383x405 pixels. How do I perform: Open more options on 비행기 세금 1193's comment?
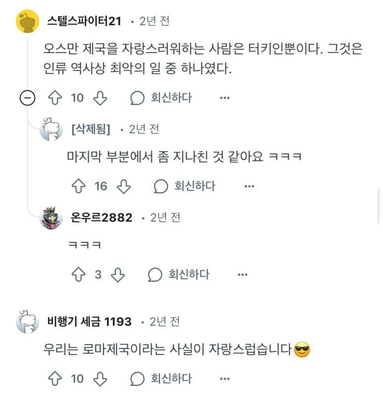(x=225, y=379)
